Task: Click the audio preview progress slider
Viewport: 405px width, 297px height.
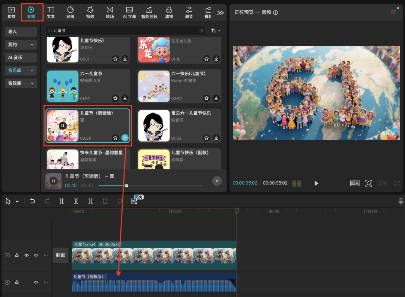Action: 150,185
